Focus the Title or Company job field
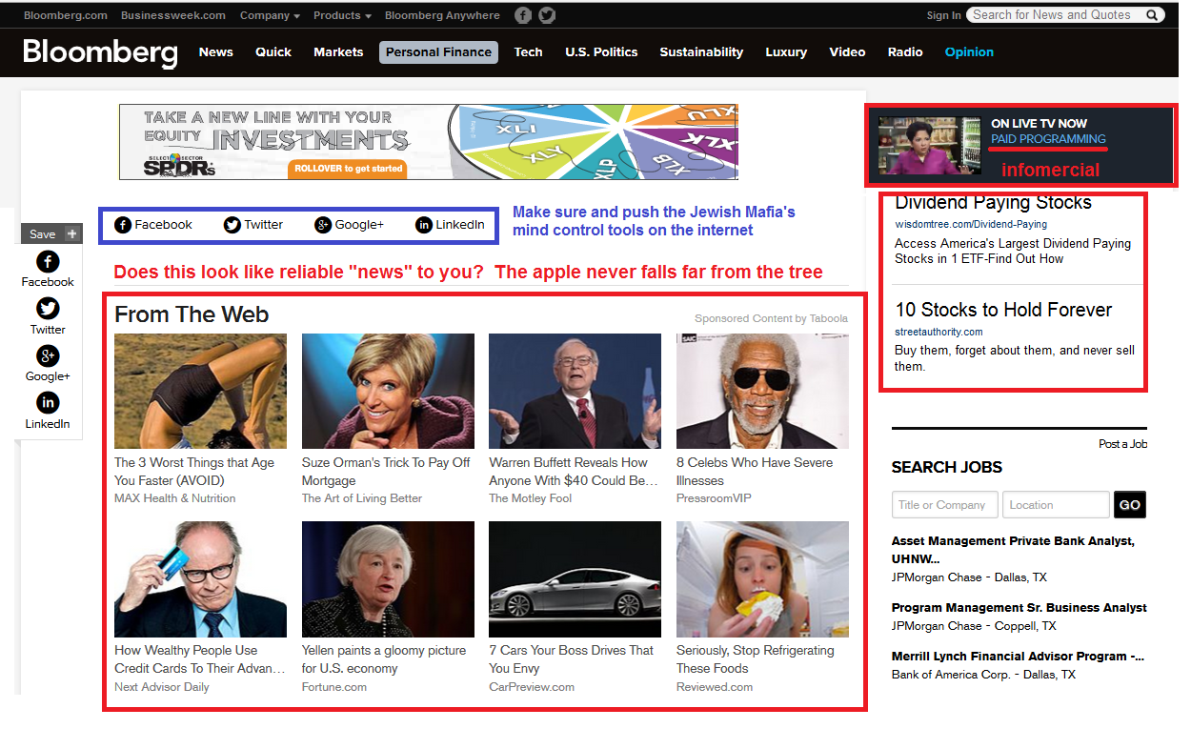 [945, 504]
